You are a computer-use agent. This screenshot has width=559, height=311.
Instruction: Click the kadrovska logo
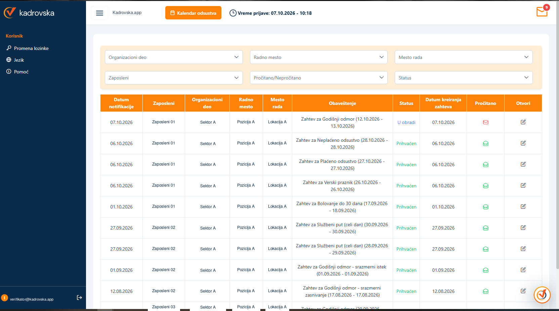point(29,13)
